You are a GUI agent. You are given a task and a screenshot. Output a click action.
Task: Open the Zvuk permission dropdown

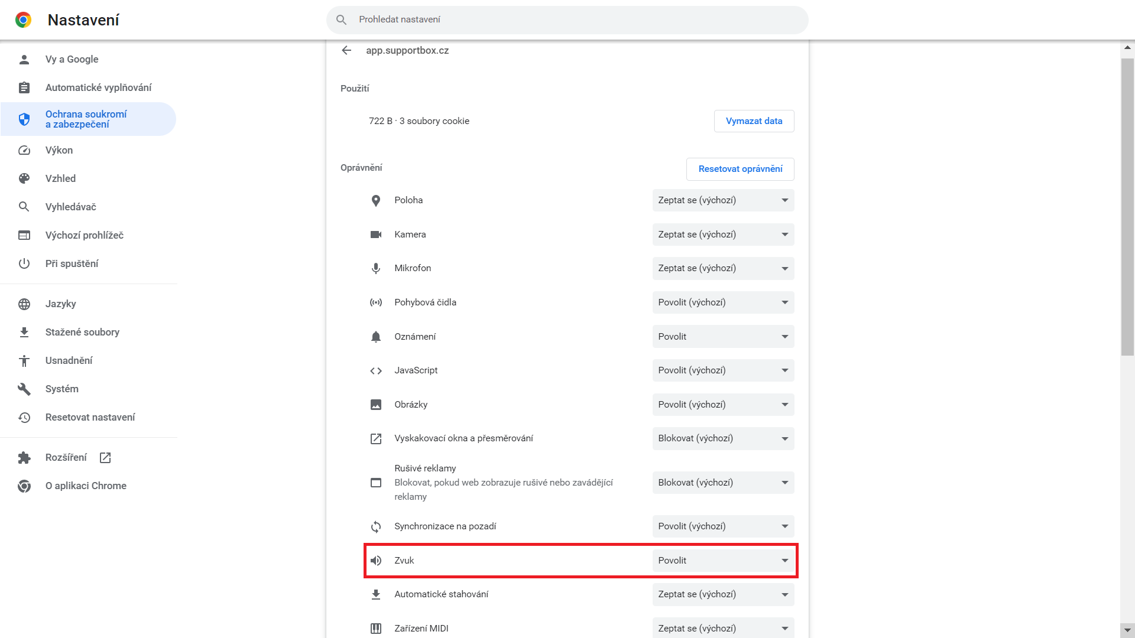pos(722,561)
